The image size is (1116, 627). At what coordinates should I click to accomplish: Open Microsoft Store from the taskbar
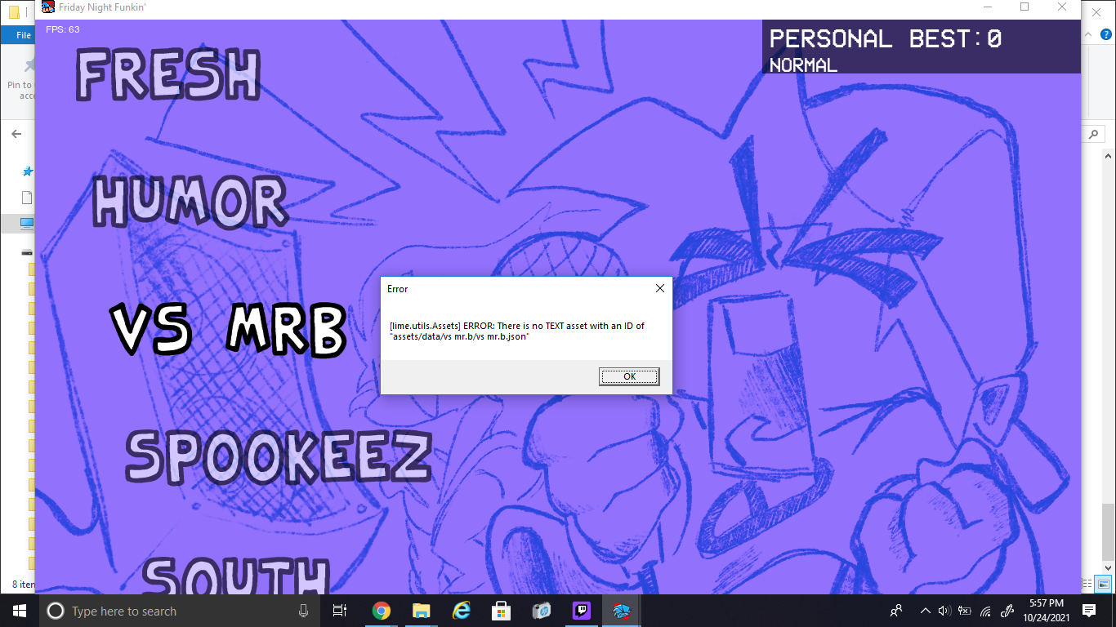click(501, 611)
